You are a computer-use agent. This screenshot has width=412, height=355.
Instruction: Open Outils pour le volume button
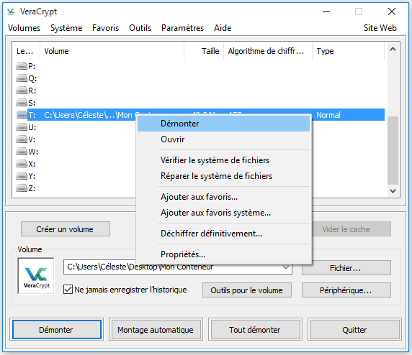click(247, 290)
